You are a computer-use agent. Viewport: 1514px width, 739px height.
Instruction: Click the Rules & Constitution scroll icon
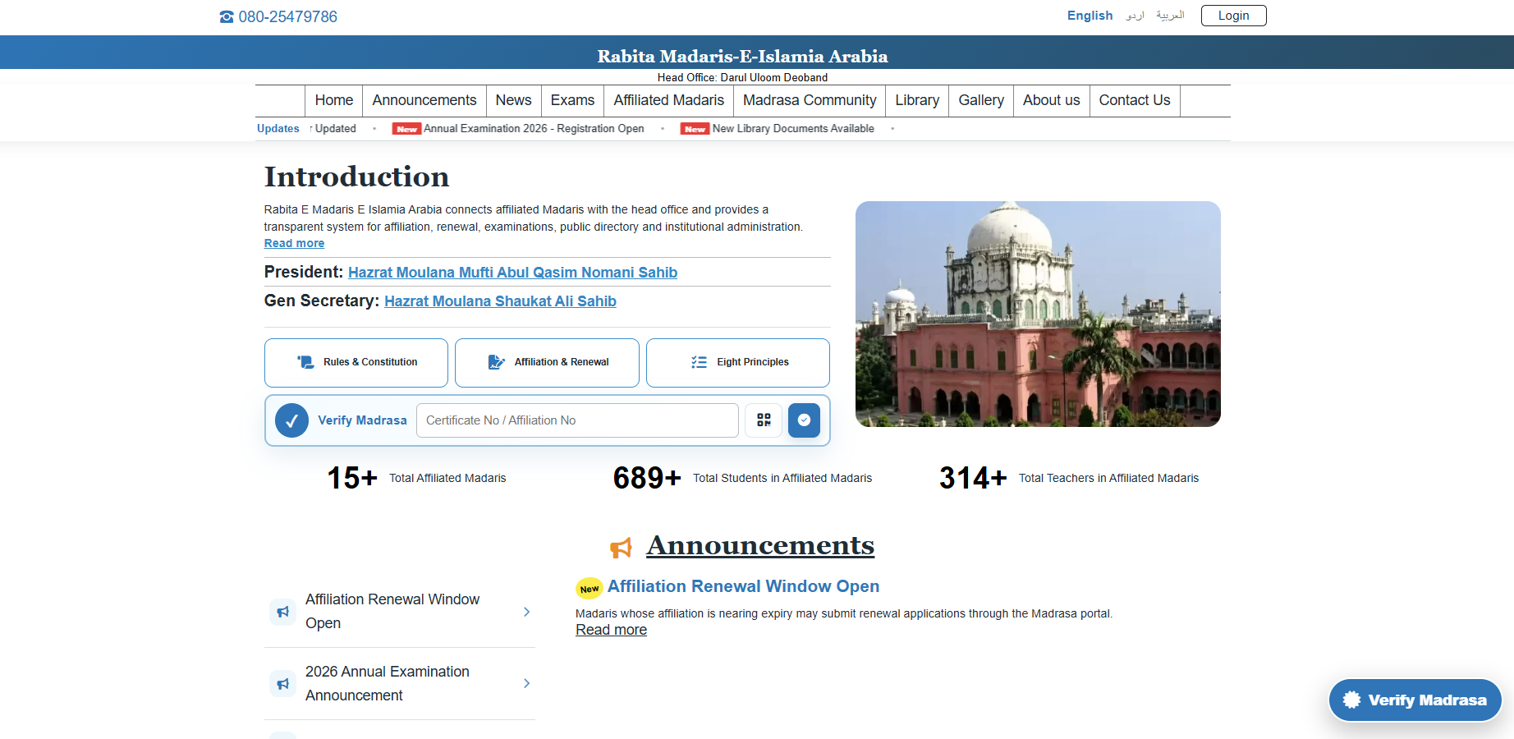tap(305, 362)
